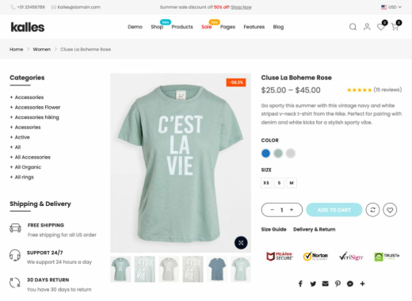Add product to wishlist with heart button
The image size is (412, 301).
tap(390, 210)
